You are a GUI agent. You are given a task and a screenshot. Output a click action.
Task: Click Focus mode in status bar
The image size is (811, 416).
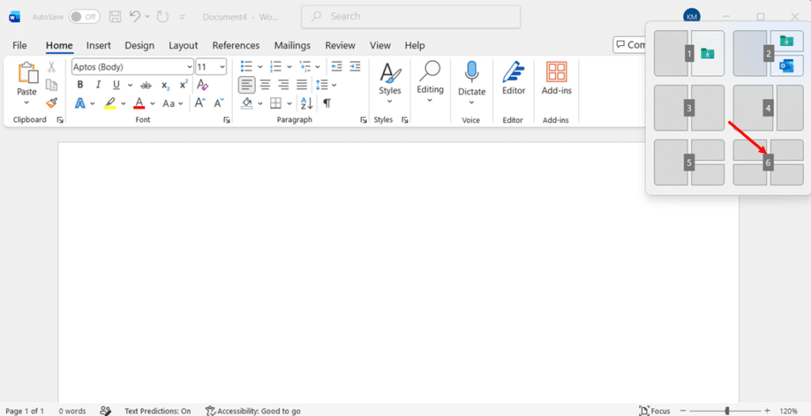[x=655, y=410]
